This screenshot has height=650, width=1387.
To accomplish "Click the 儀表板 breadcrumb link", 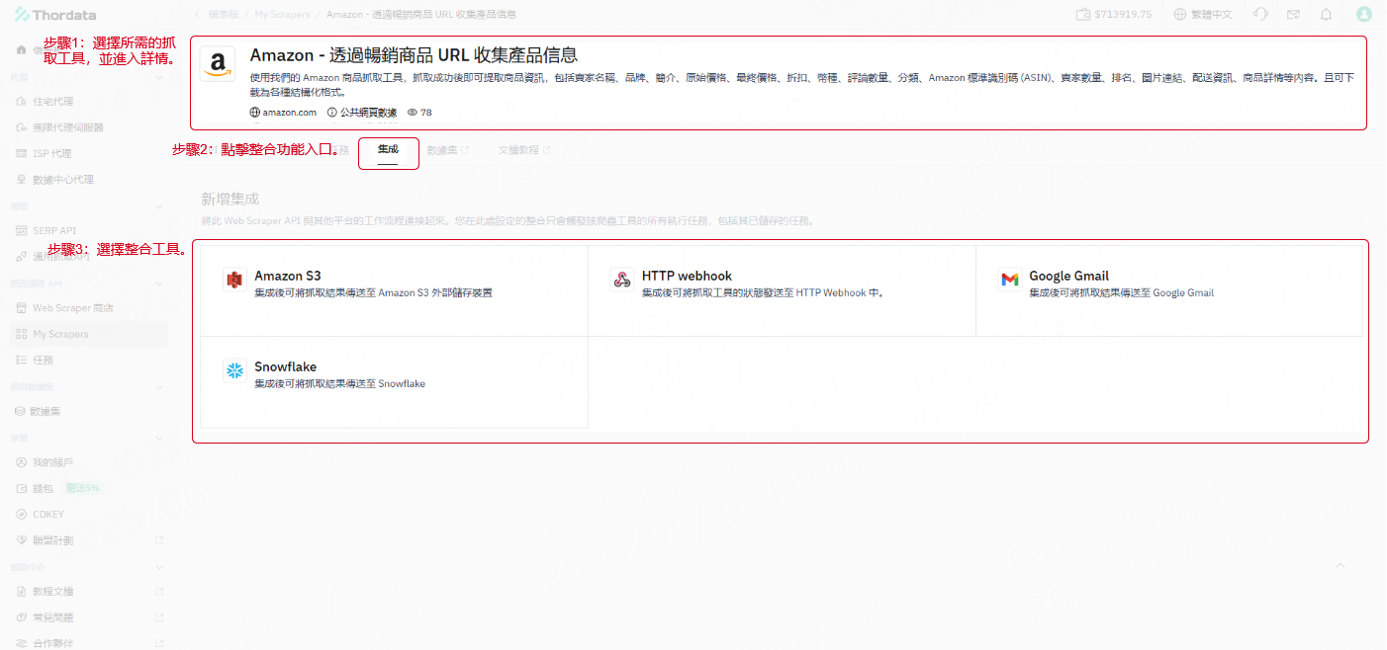I will pos(224,15).
